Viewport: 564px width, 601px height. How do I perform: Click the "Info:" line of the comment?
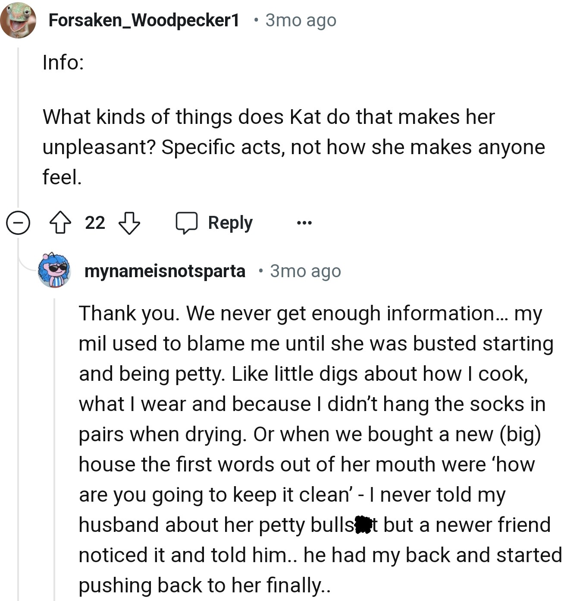(63, 62)
